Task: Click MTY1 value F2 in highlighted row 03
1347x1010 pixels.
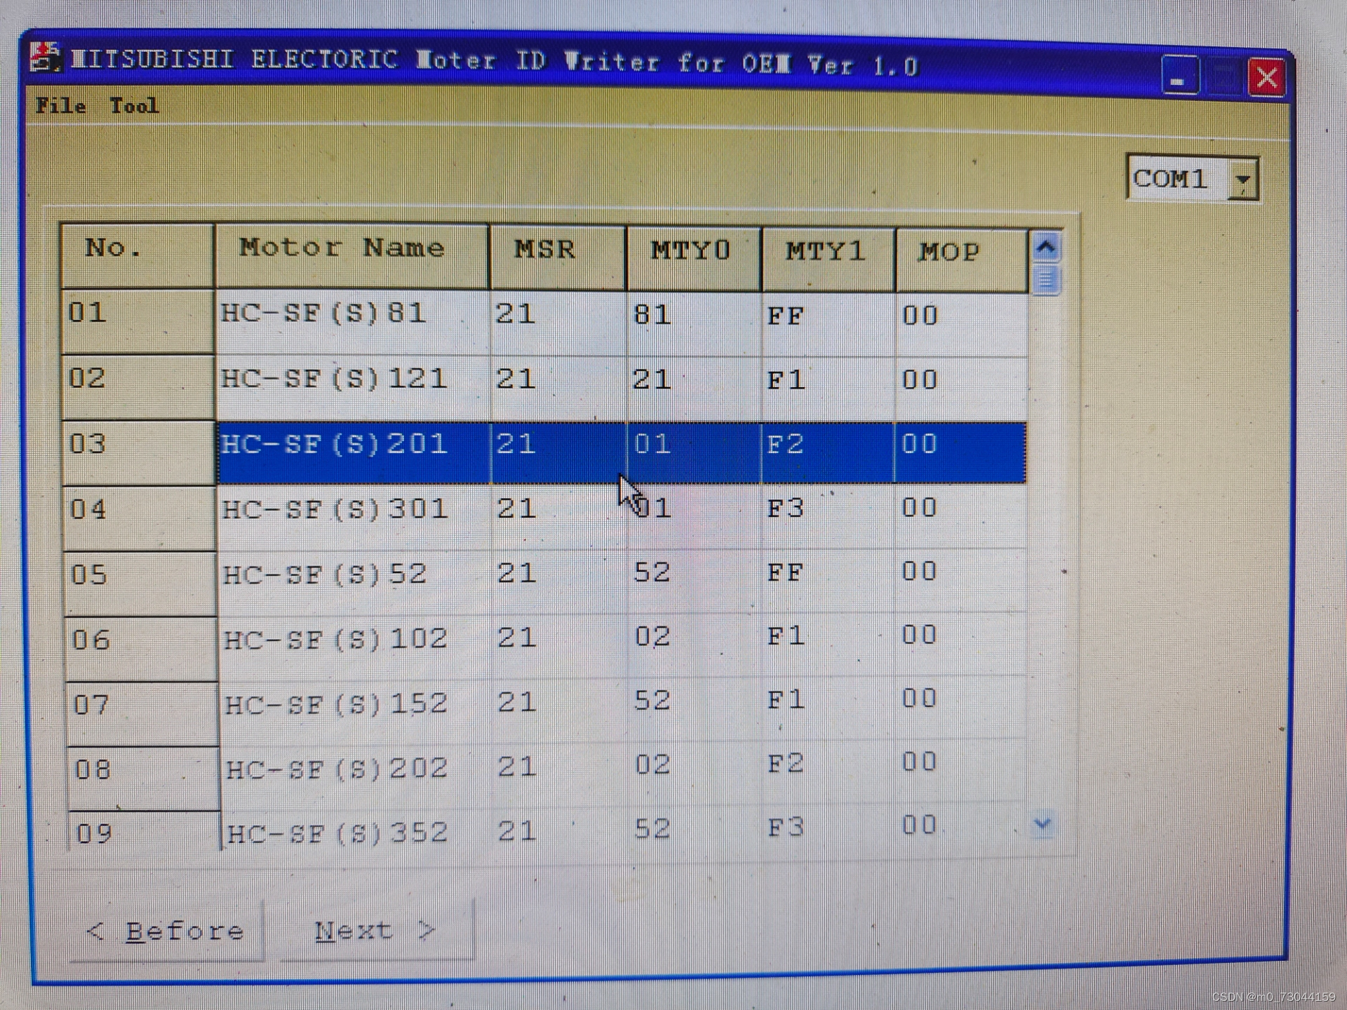Action: pyautogui.click(x=829, y=452)
